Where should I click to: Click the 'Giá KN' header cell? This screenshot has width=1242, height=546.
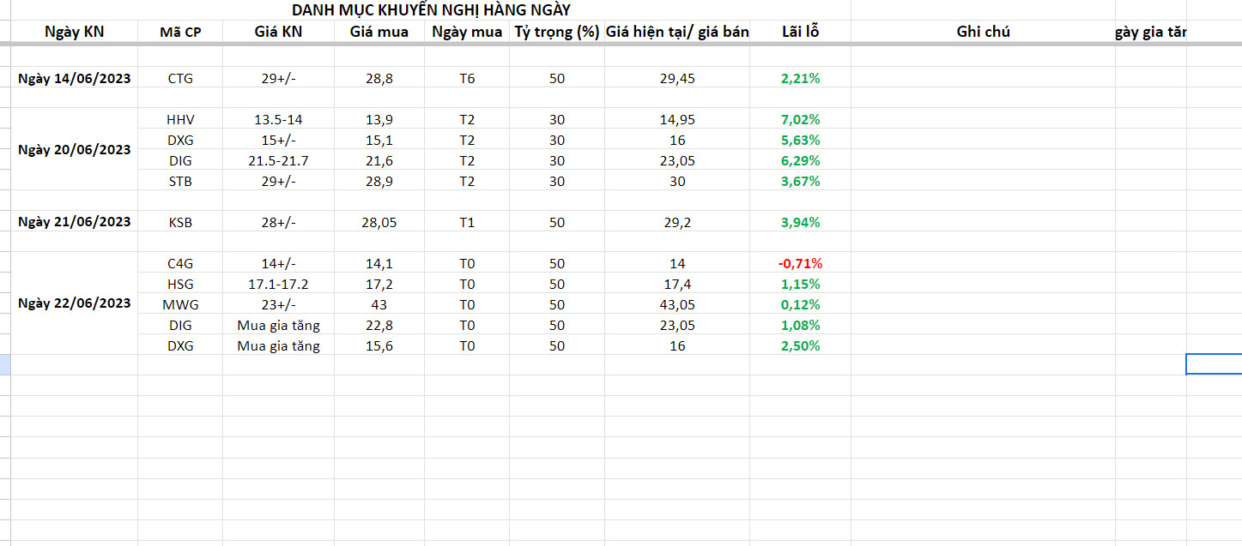pos(279,32)
